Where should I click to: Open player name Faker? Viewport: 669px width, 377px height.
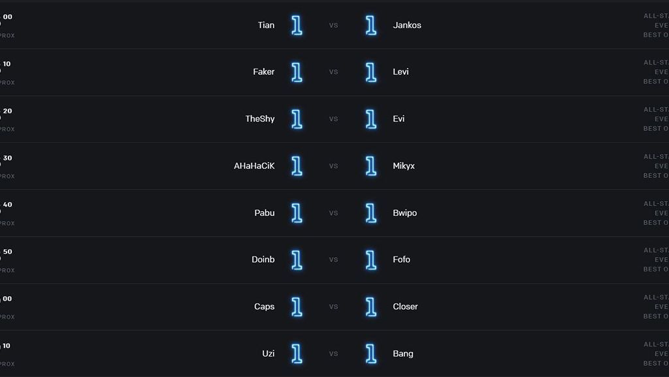pos(264,72)
